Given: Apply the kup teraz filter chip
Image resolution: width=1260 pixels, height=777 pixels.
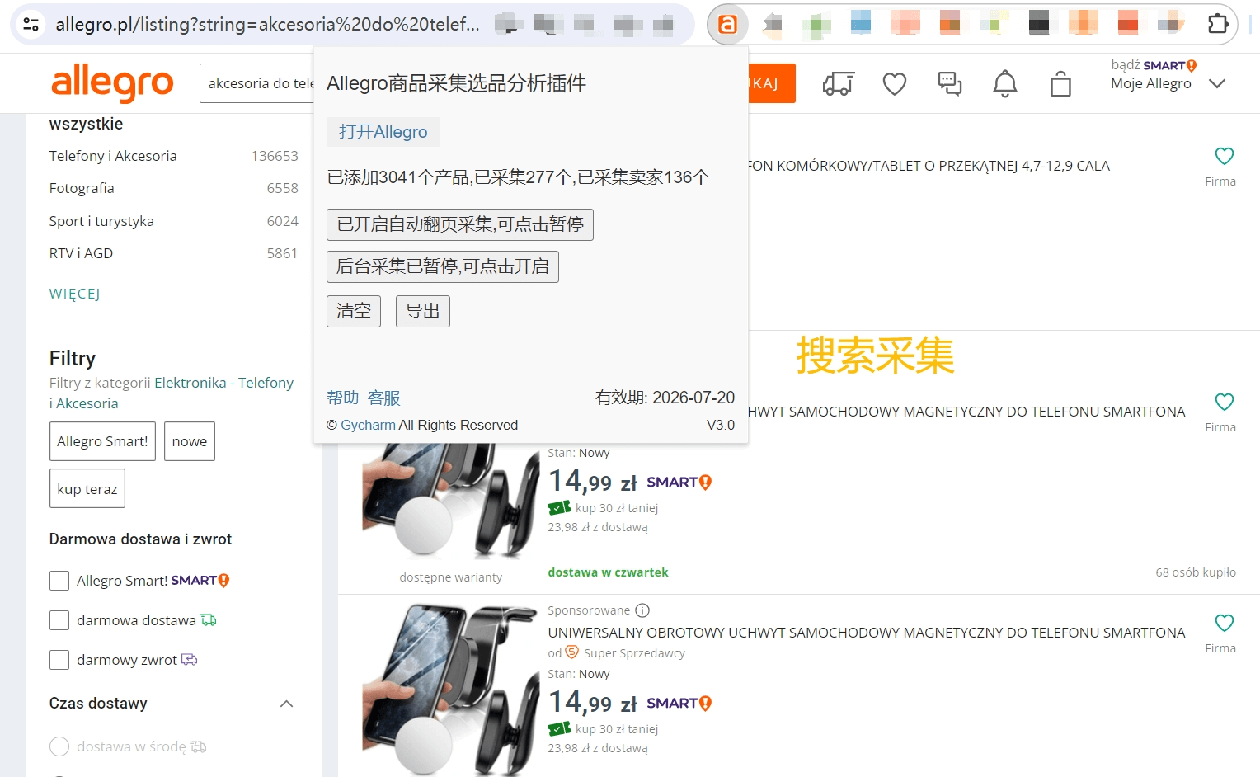Looking at the screenshot, I should [87, 489].
